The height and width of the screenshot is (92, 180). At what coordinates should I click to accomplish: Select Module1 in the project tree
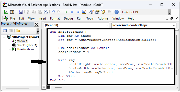point(22,41)
